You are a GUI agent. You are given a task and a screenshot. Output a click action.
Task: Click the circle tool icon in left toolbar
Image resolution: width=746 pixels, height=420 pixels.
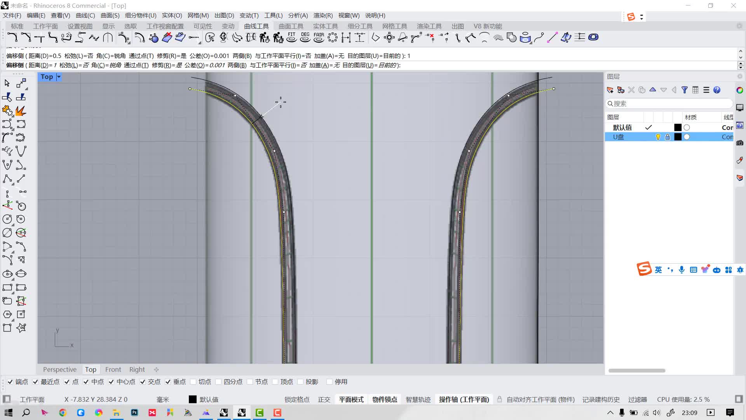pyautogui.click(x=7, y=219)
